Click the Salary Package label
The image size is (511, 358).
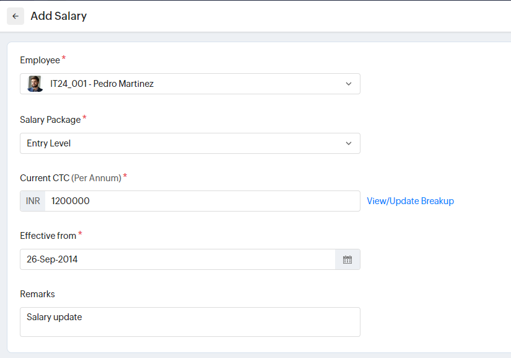point(50,120)
